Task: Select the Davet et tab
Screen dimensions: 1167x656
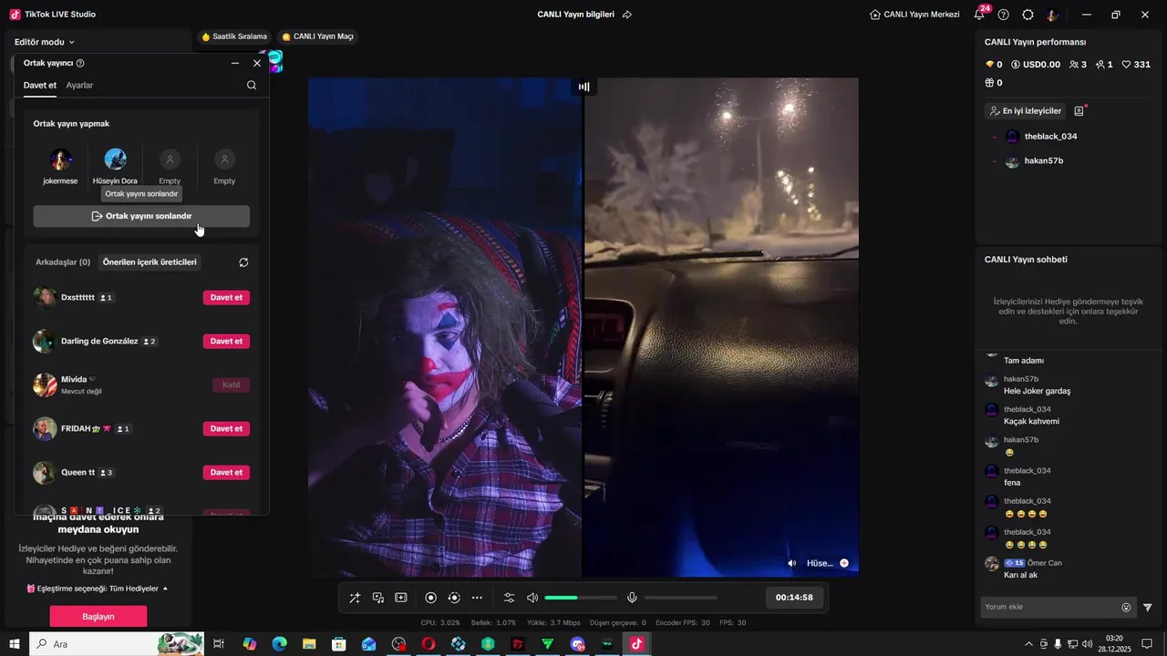Action: click(x=40, y=85)
